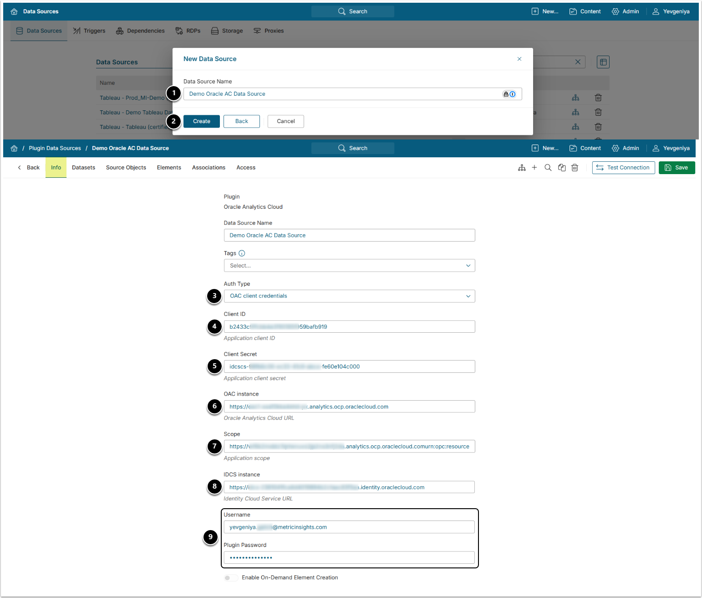Open the Datasets tab
This screenshot has width=702, height=598.
(84, 168)
